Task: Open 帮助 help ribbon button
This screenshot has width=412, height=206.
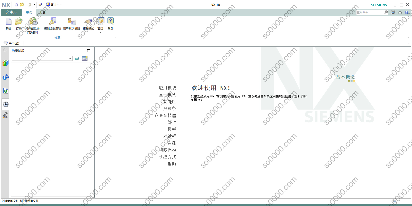Action: coord(111,24)
